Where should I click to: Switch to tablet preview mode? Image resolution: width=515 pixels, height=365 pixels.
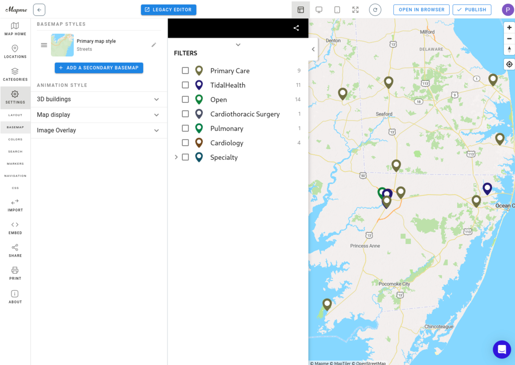pos(337,10)
